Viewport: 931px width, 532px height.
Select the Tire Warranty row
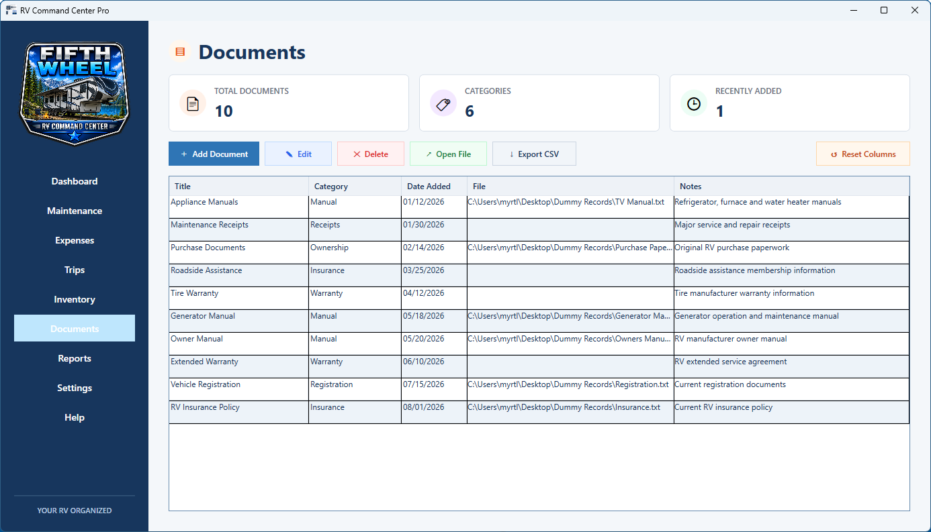click(x=539, y=299)
